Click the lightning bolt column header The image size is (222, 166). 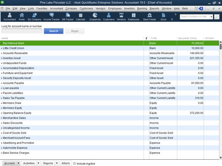(146, 38)
